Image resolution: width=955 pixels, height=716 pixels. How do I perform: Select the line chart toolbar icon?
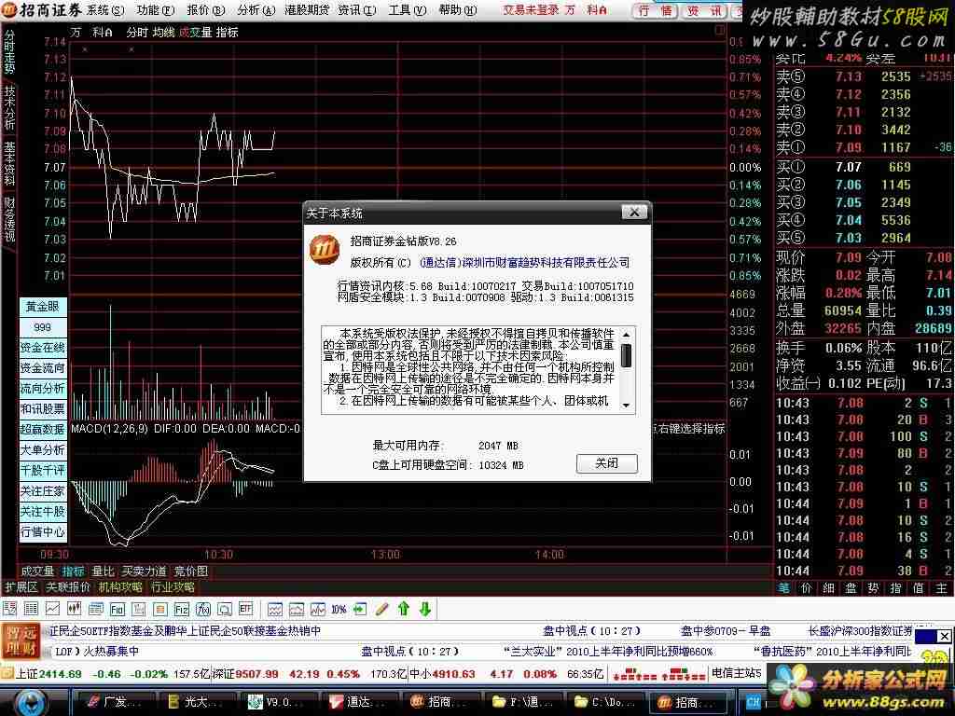click(x=53, y=608)
